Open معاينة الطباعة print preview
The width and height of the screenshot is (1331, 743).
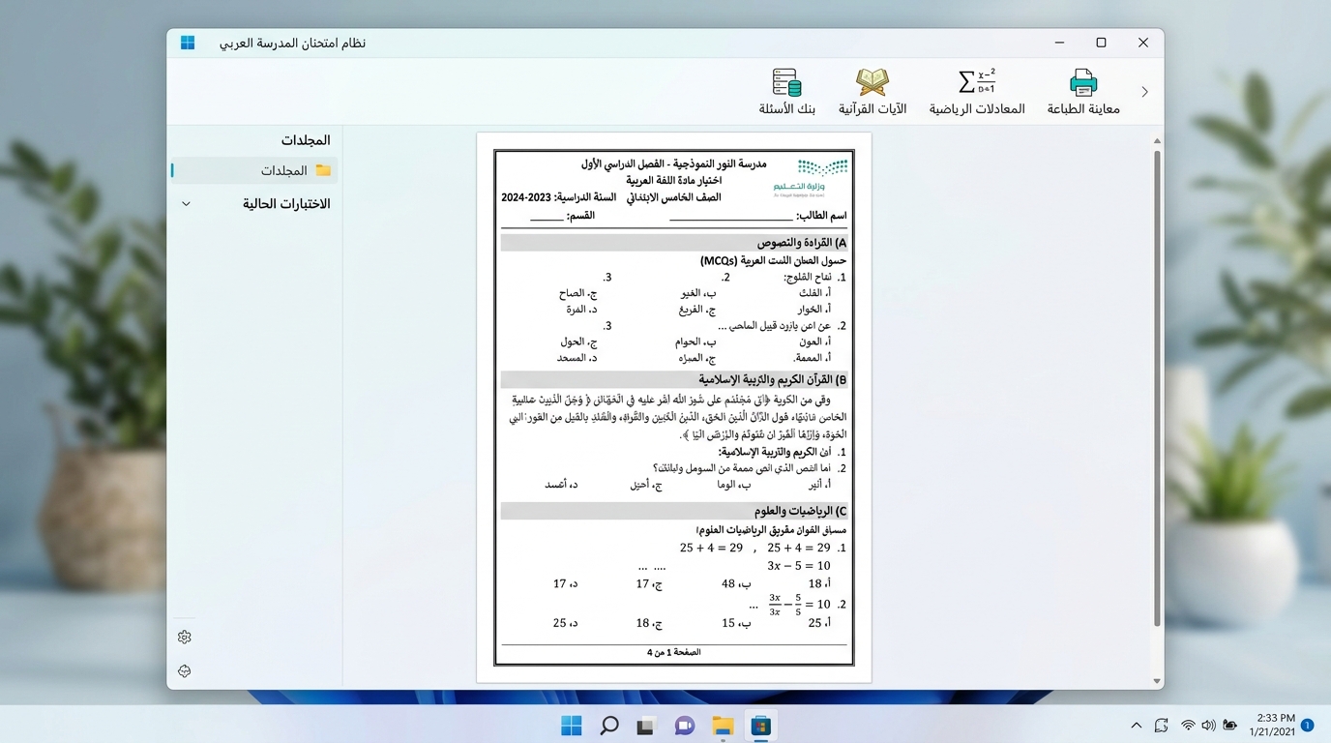[1083, 92]
